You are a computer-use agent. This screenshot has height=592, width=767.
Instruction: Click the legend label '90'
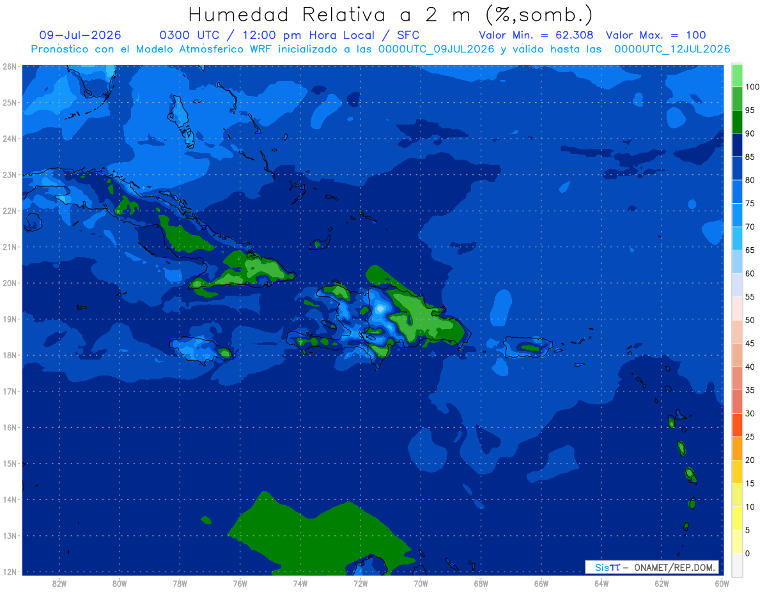coord(750,134)
